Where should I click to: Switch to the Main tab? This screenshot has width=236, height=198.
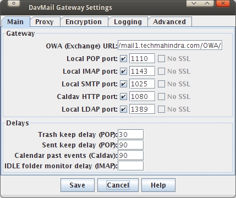[16, 22]
